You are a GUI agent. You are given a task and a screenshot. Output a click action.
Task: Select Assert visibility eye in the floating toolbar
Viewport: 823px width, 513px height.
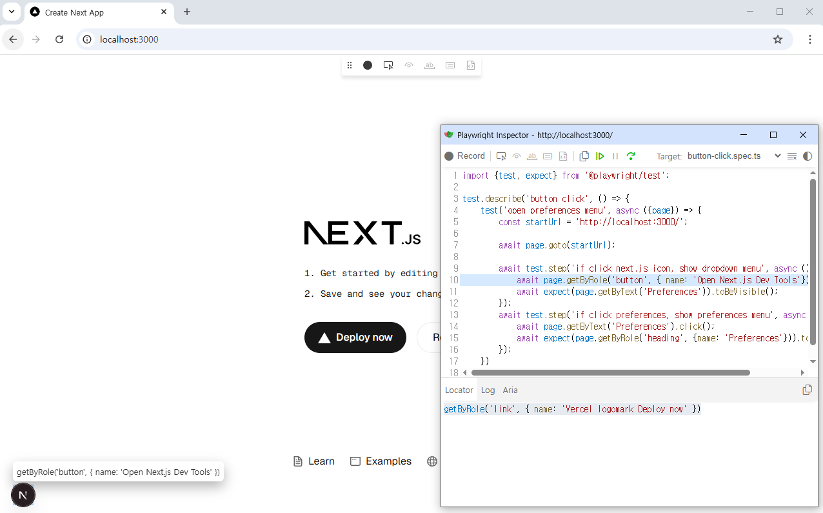coord(409,65)
